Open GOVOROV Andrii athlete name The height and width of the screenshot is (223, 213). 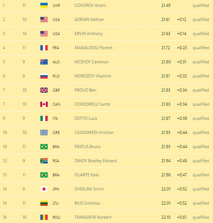tap(90, 5)
